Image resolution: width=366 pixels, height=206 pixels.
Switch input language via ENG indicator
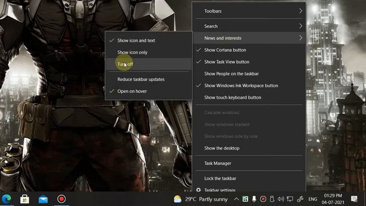click(x=313, y=199)
